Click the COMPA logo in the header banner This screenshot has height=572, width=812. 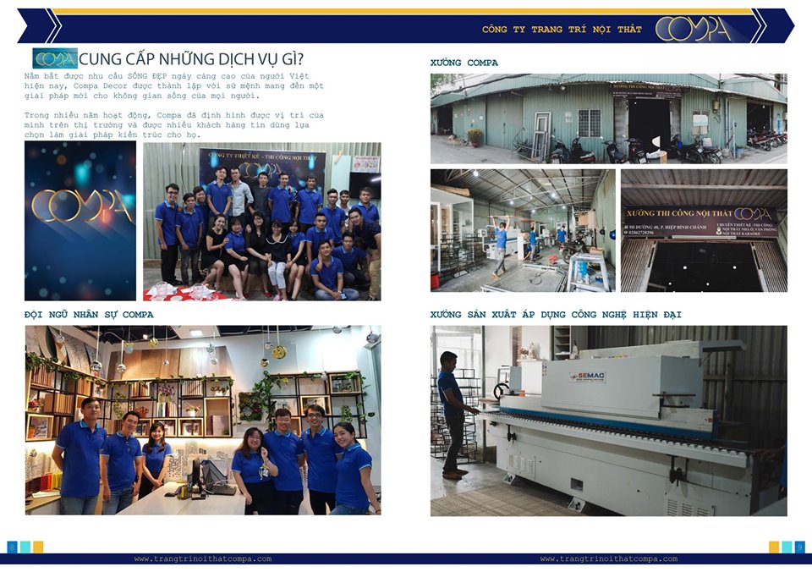pyautogui.click(x=693, y=29)
